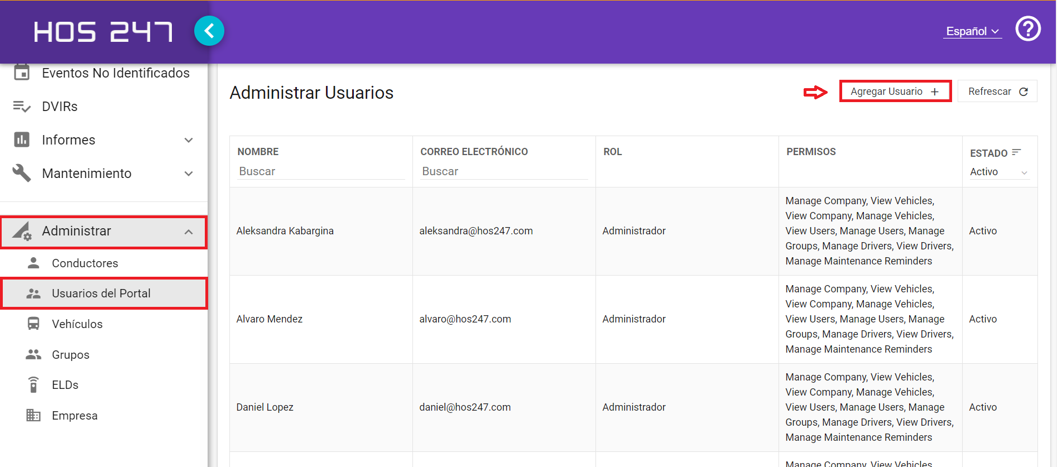Toggle sort on the ESTADO column icon
1057x467 pixels.
coord(1016,152)
